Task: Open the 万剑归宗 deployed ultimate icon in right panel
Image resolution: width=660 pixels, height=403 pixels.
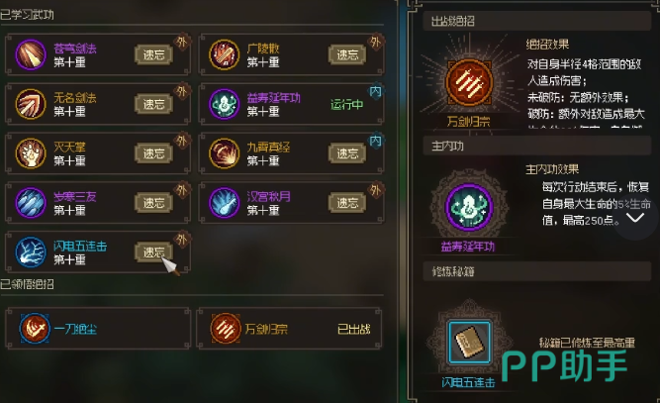Action: click(469, 82)
